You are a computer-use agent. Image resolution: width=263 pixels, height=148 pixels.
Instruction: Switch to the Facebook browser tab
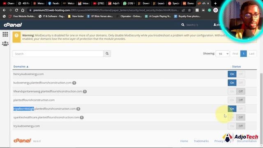tap(54, 3)
